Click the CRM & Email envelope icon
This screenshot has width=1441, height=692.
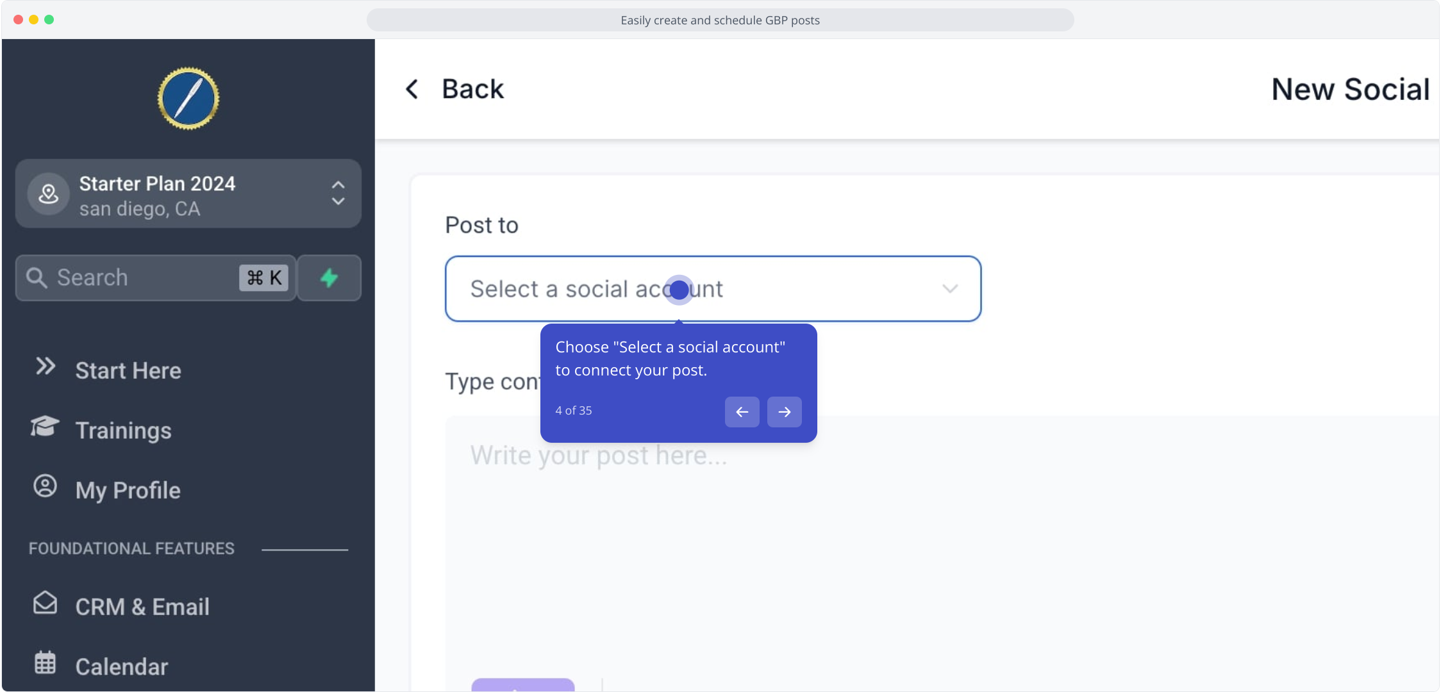point(45,603)
